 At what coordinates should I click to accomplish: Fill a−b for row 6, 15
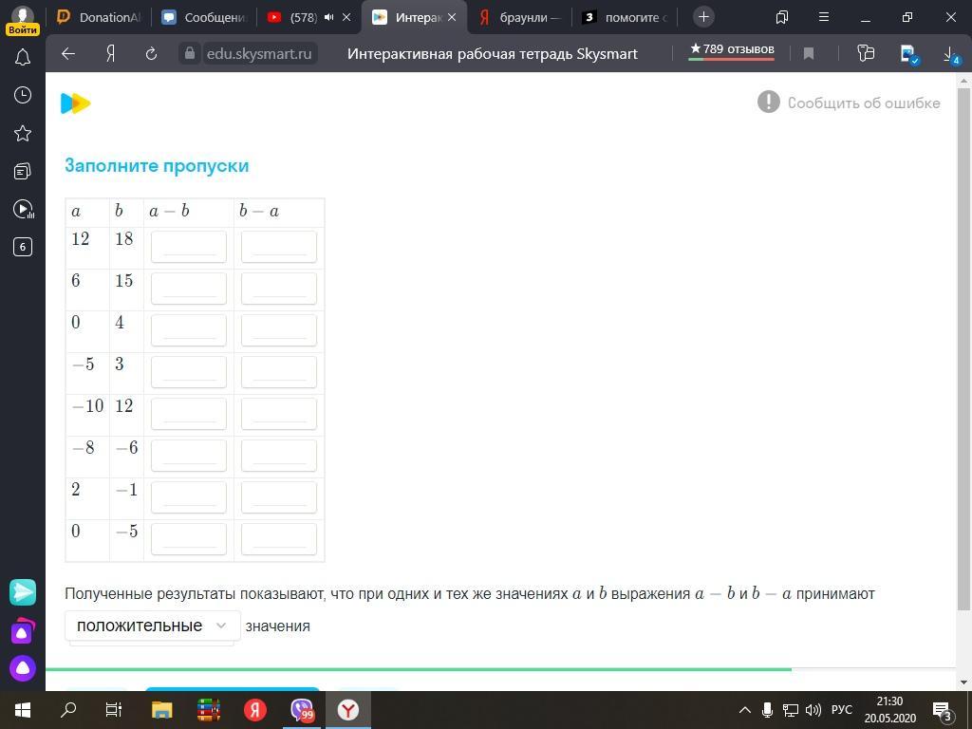click(189, 289)
